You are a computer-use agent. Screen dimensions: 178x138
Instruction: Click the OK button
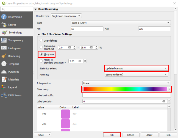click(112, 135)
